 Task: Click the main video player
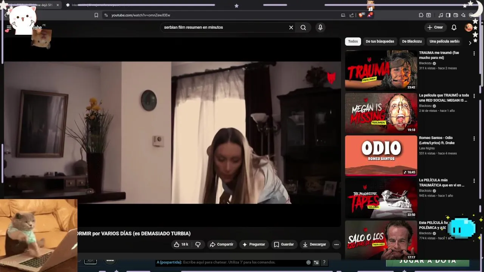coord(172,132)
